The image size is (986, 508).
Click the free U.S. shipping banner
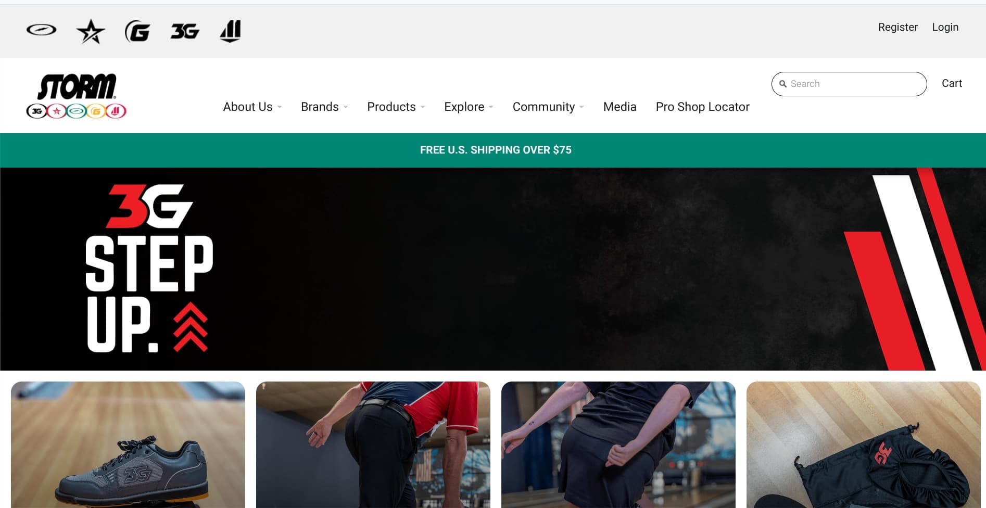493,150
